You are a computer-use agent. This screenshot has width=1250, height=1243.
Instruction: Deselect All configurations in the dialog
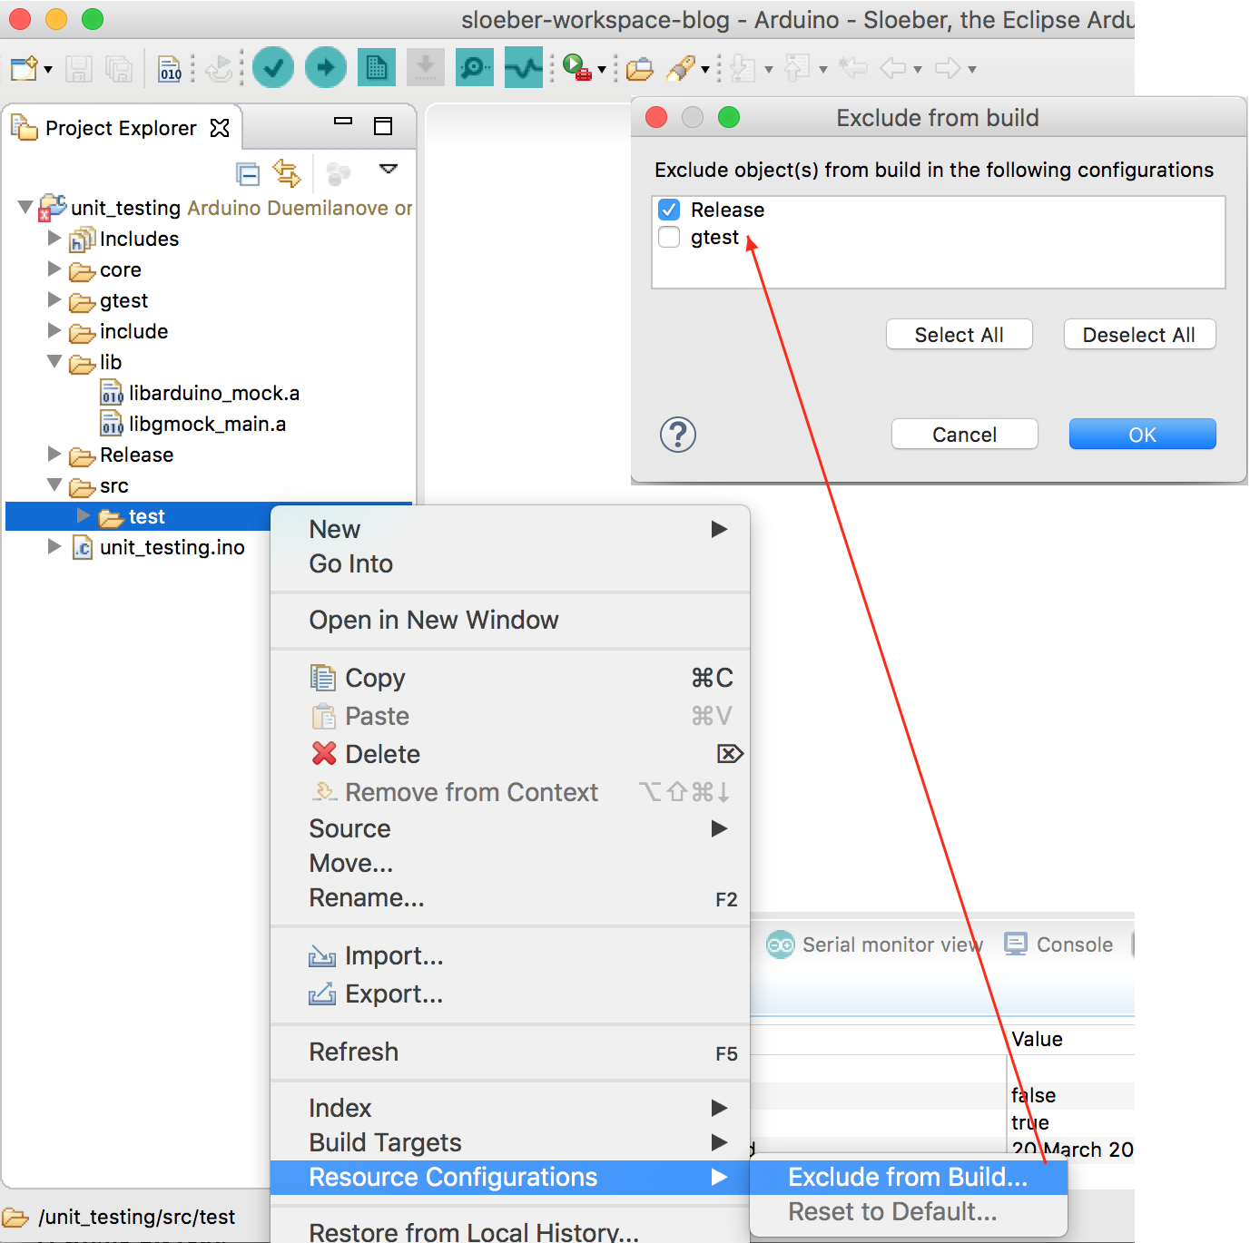coord(1139,334)
